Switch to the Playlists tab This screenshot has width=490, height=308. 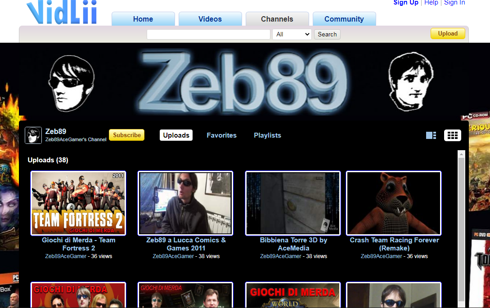click(267, 135)
